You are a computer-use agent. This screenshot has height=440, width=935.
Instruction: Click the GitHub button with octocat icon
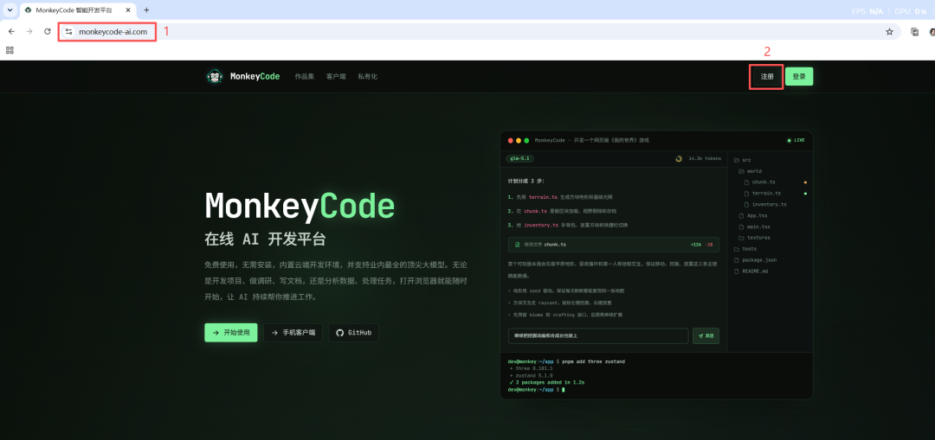pos(353,333)
